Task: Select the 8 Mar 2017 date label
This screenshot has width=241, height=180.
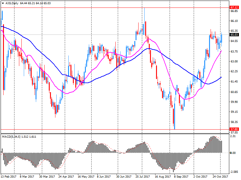Action: pos(27,176)
